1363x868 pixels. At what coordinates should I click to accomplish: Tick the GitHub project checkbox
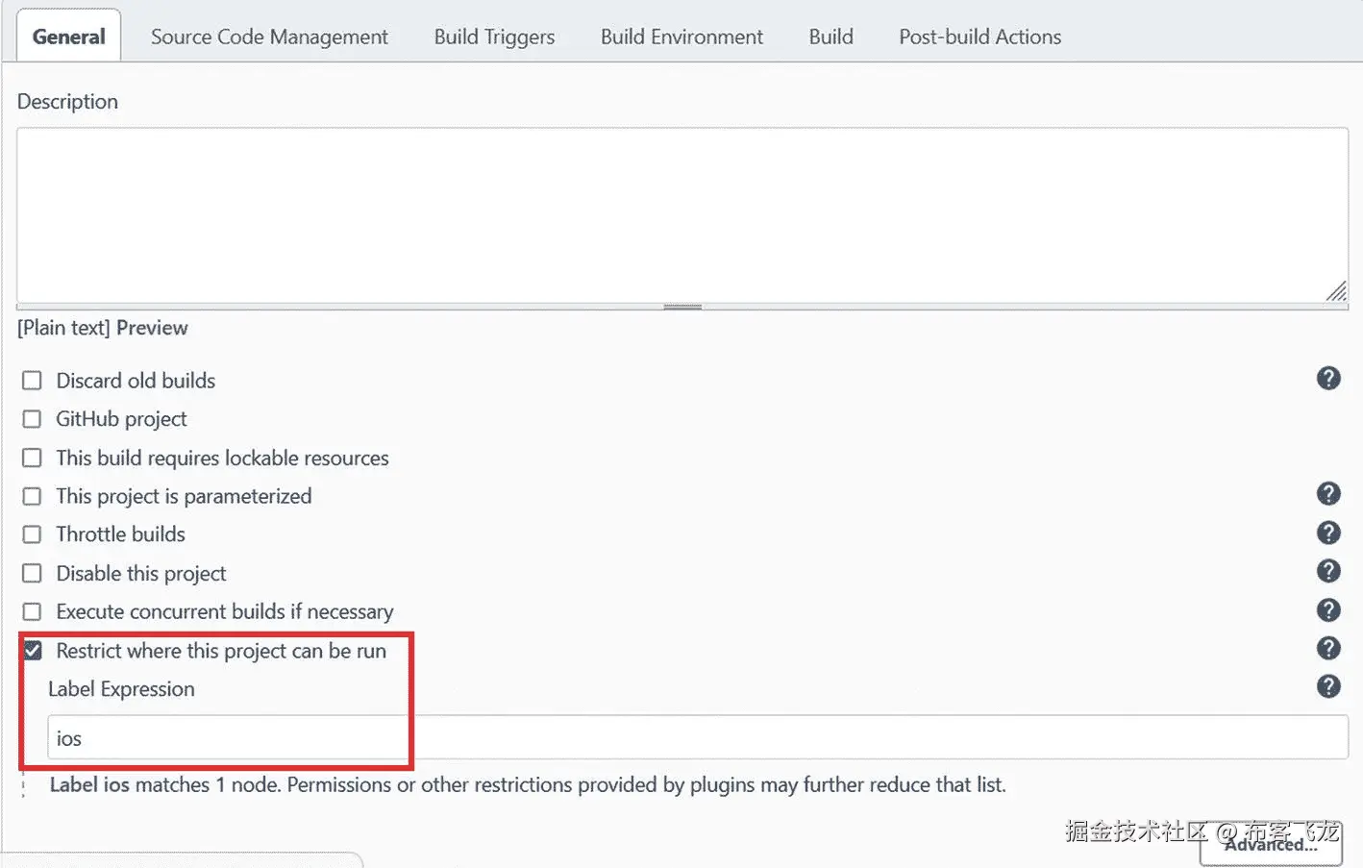[32, 419]
